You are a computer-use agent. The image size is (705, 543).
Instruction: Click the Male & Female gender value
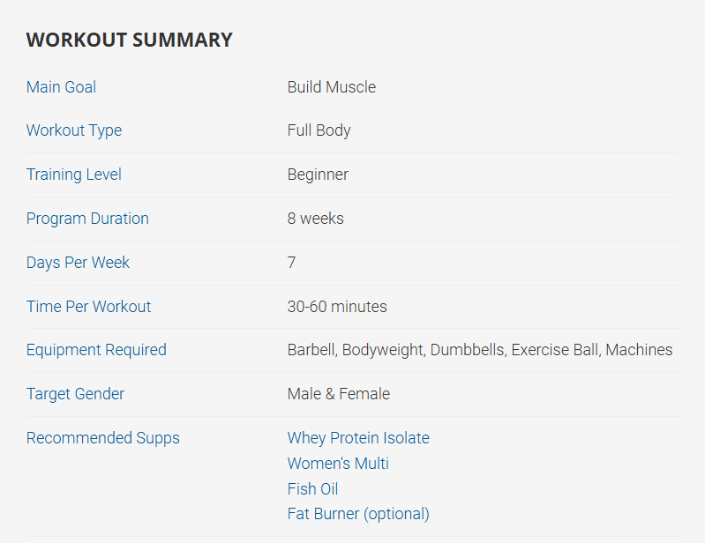pos(338,394)
